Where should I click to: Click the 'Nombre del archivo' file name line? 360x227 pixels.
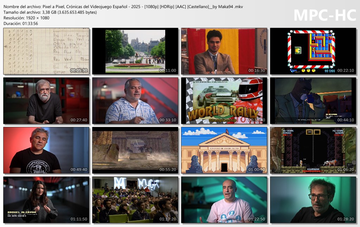[x=123, y=7]
